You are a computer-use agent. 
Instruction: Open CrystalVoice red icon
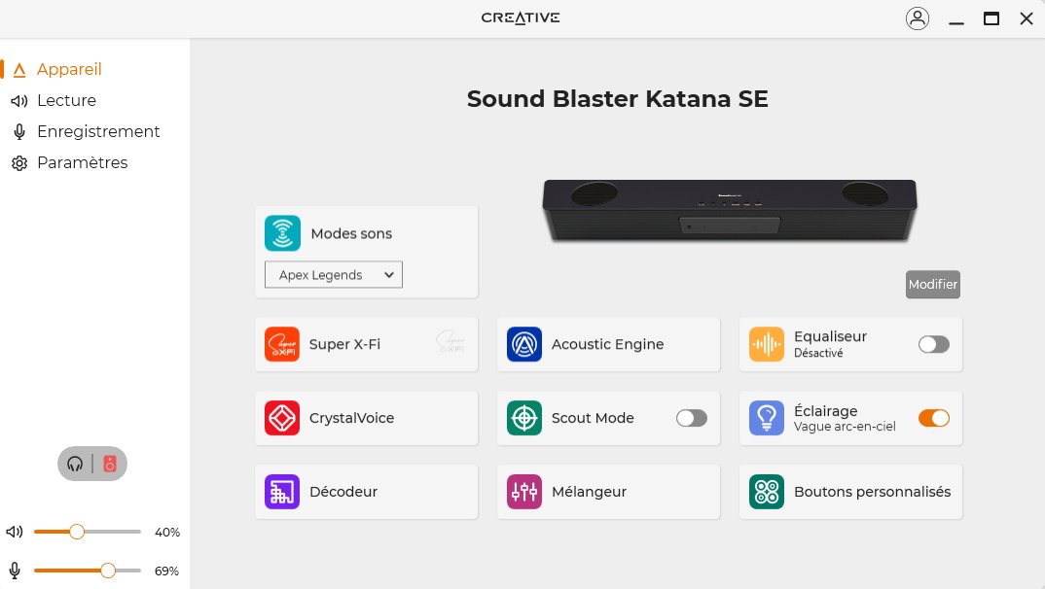click(x=282, y=418)
